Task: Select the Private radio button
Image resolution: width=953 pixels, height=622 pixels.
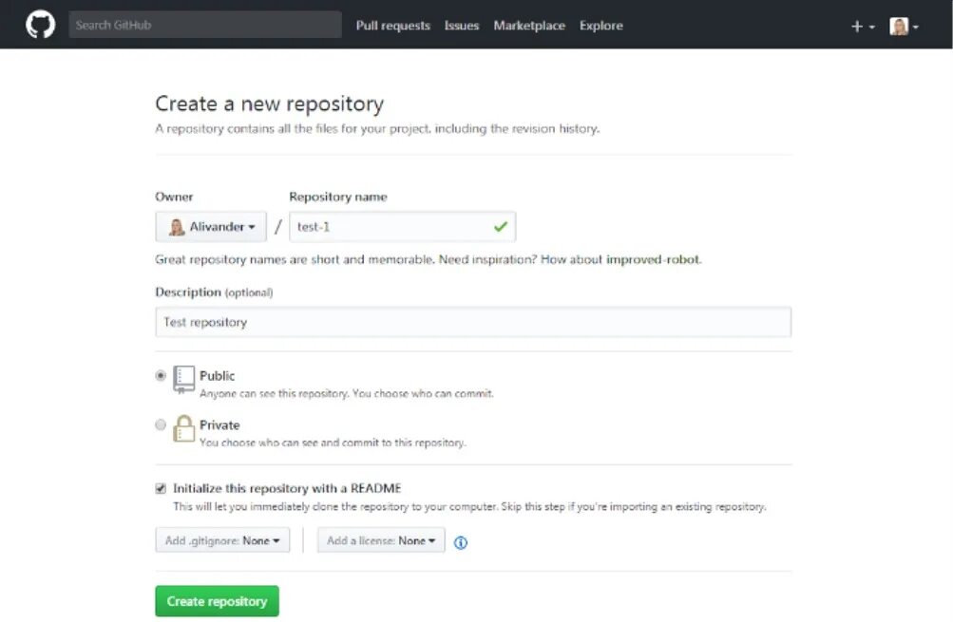Action: tap(161, 424)
